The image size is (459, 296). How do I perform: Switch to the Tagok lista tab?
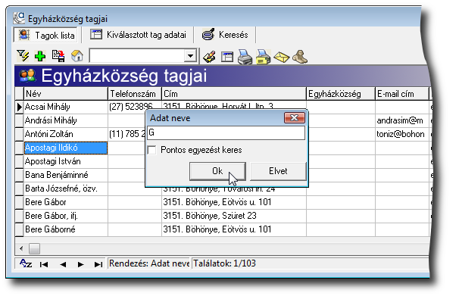(x=45, y=36)
